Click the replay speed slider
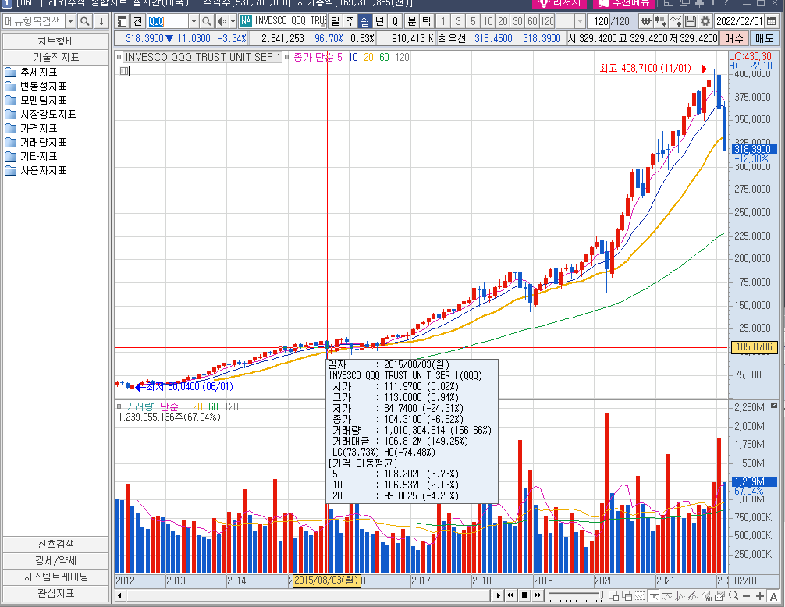Viewport: 785px width, 607px height. click(574, 595)
